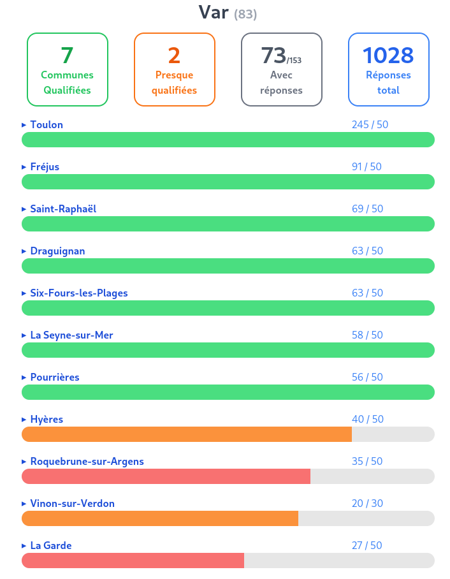
Task: Click the Hyères orange progress bar
Action: 187,434
